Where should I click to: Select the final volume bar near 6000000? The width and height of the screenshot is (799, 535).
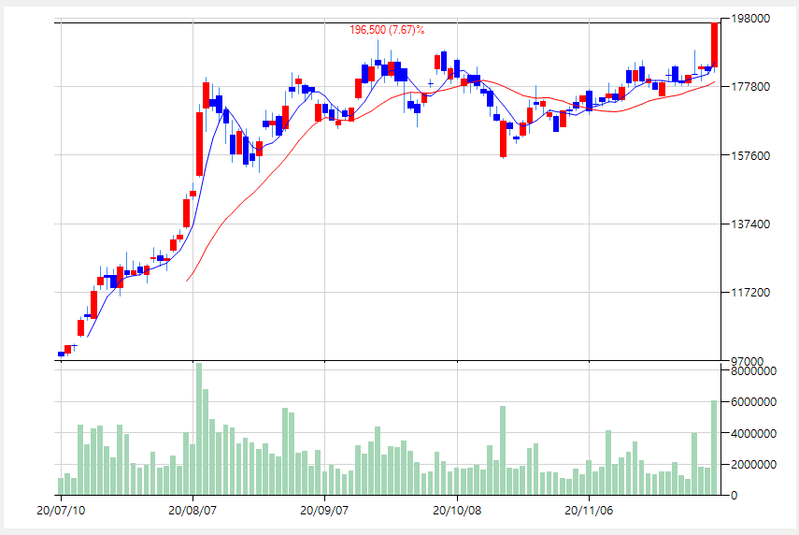[x=714, y=448]
